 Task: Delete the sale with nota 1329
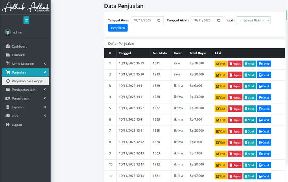click(235, 86)
